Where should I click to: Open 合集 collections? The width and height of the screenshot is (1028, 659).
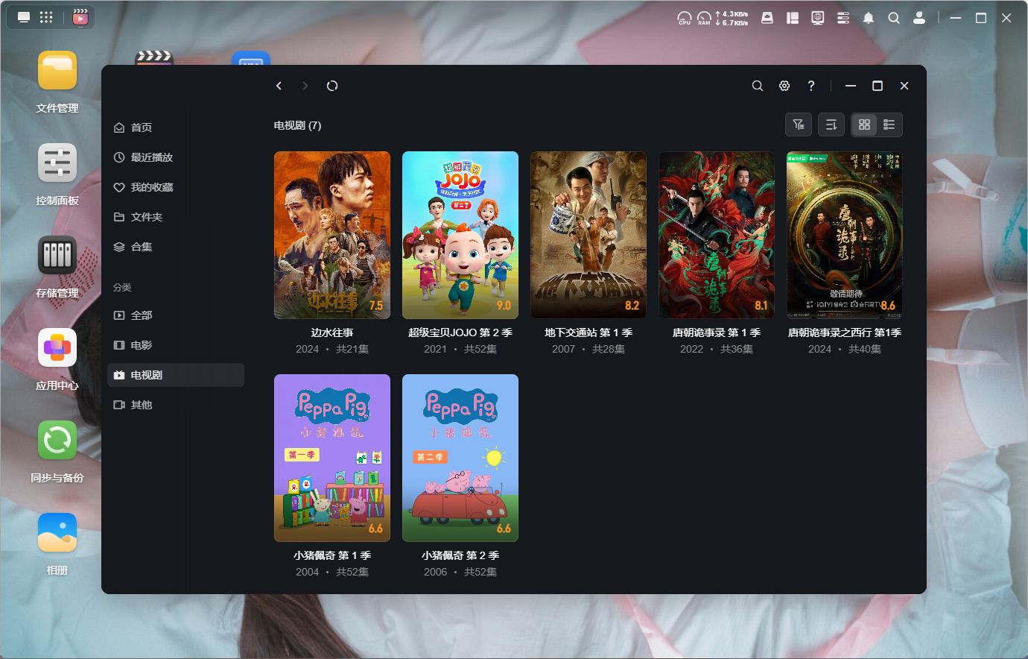[176, 247]
